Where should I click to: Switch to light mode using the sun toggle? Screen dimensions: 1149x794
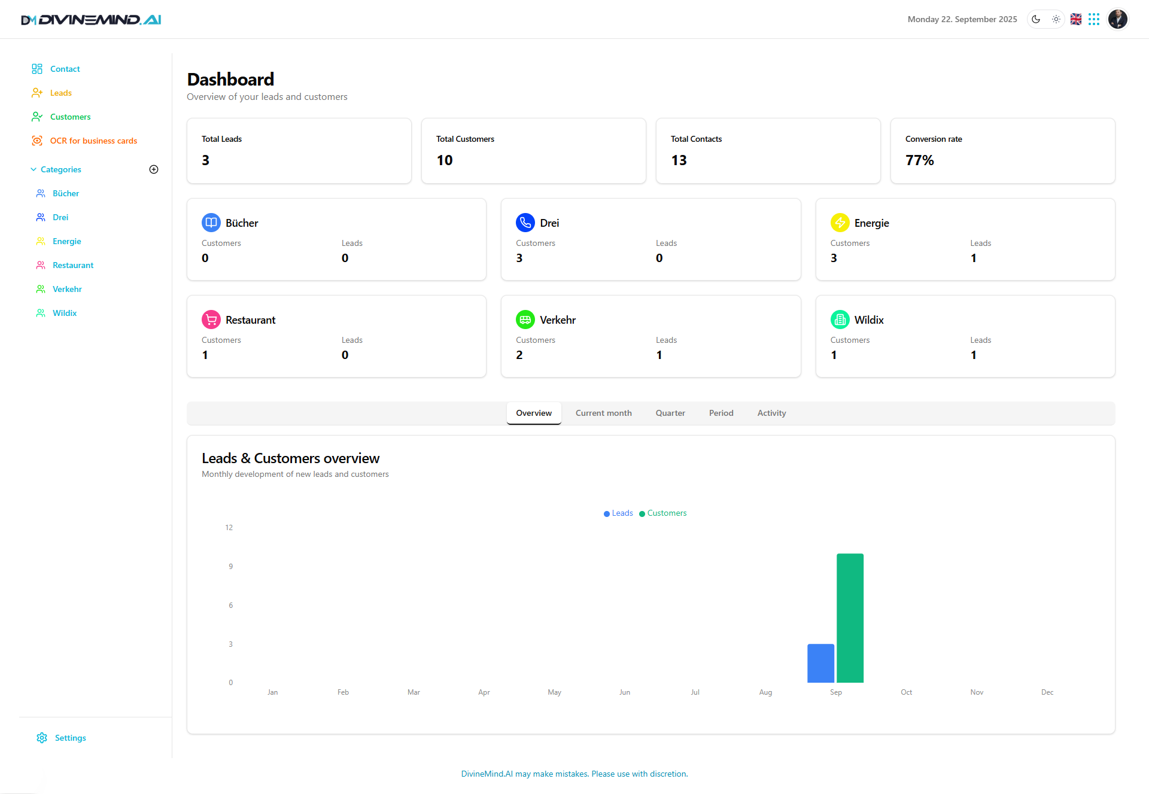coord(1056,19)
